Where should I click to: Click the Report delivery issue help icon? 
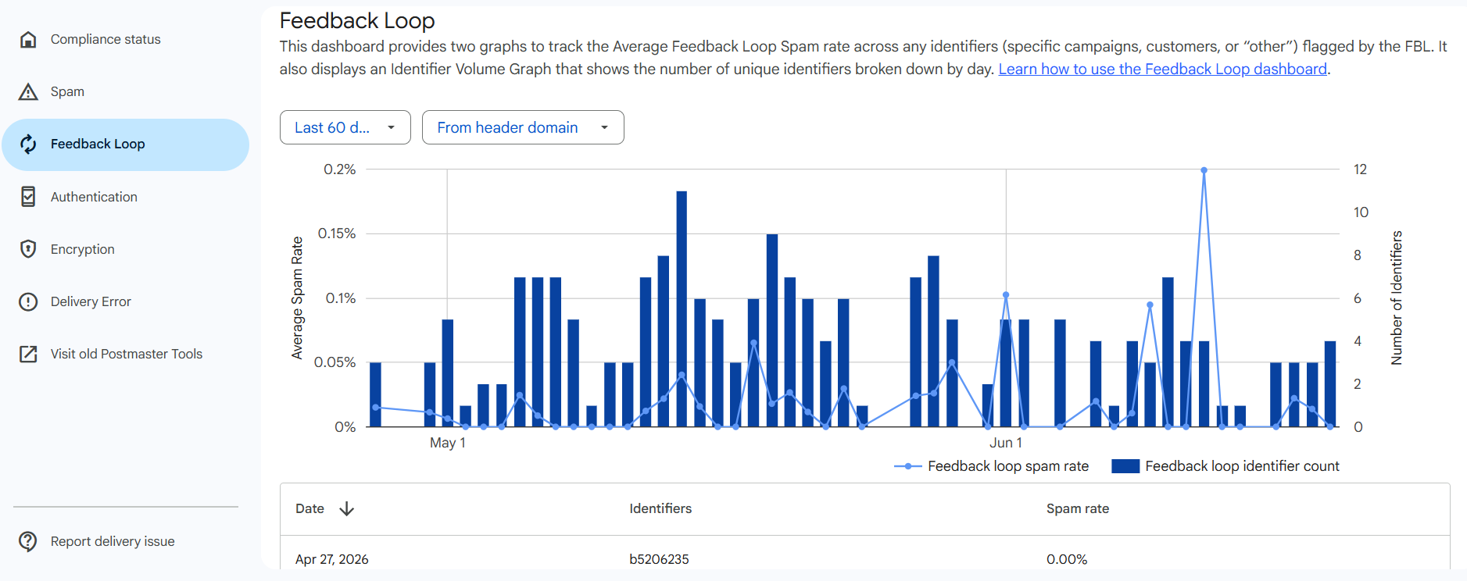pyautogui.click(x=28, y=541)
